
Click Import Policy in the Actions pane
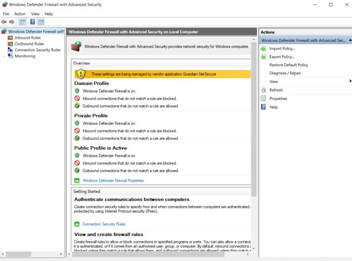pos(282,48)
